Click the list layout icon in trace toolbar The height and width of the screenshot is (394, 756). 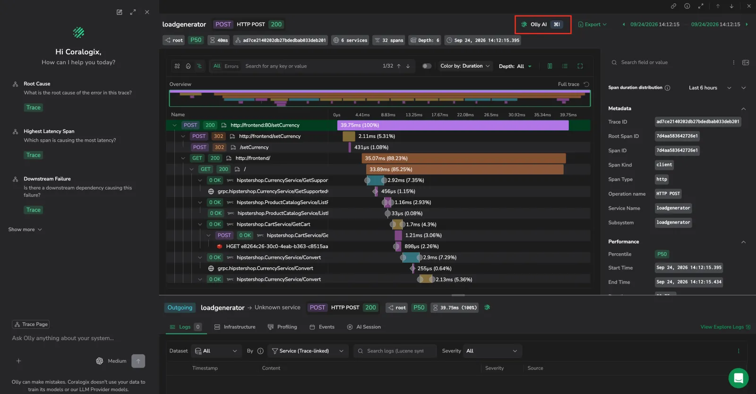(x=565, y=66)
